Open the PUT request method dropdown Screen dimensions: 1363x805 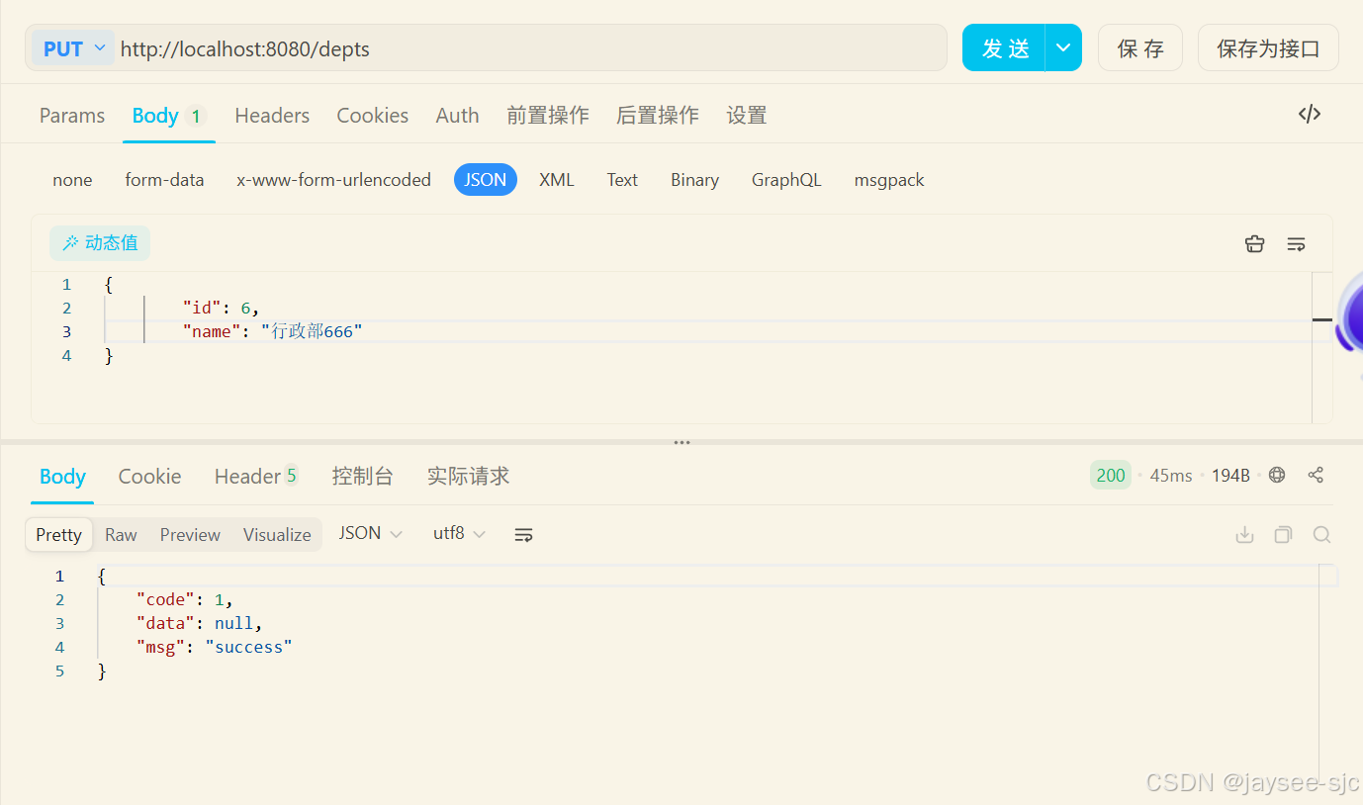coord(74,48)
